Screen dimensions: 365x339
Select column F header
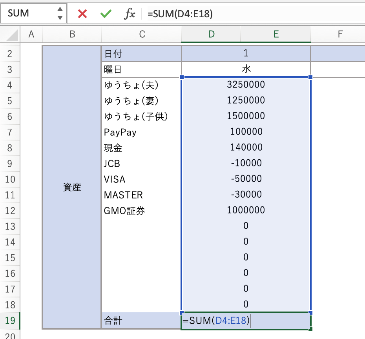[x=340, y=35]
